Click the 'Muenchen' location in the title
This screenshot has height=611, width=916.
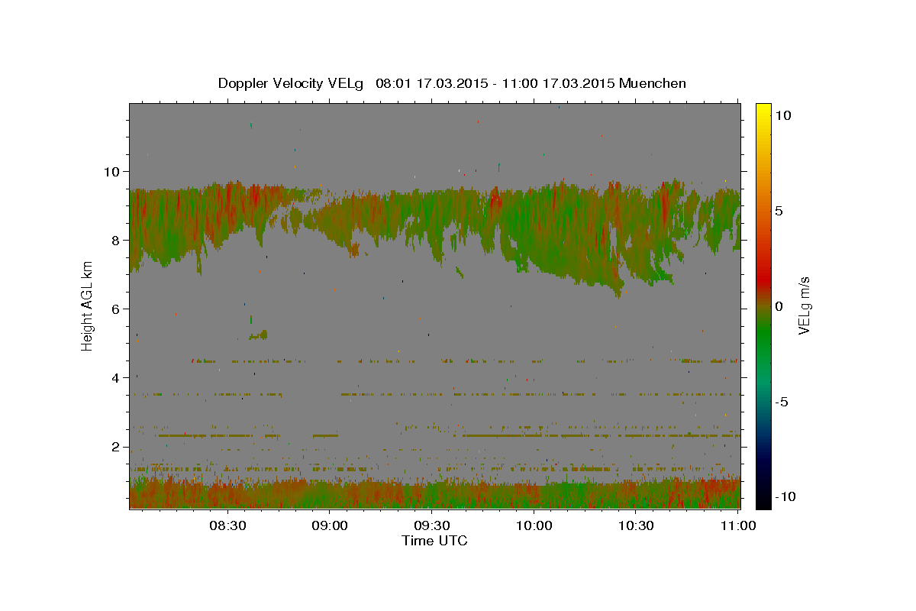653,83
